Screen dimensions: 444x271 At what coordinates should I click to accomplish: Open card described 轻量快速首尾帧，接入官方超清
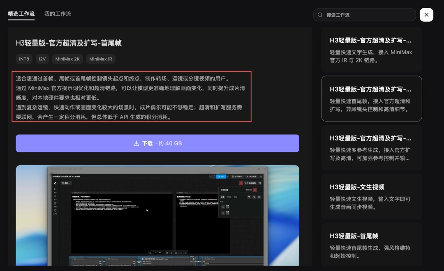[372, 99]
